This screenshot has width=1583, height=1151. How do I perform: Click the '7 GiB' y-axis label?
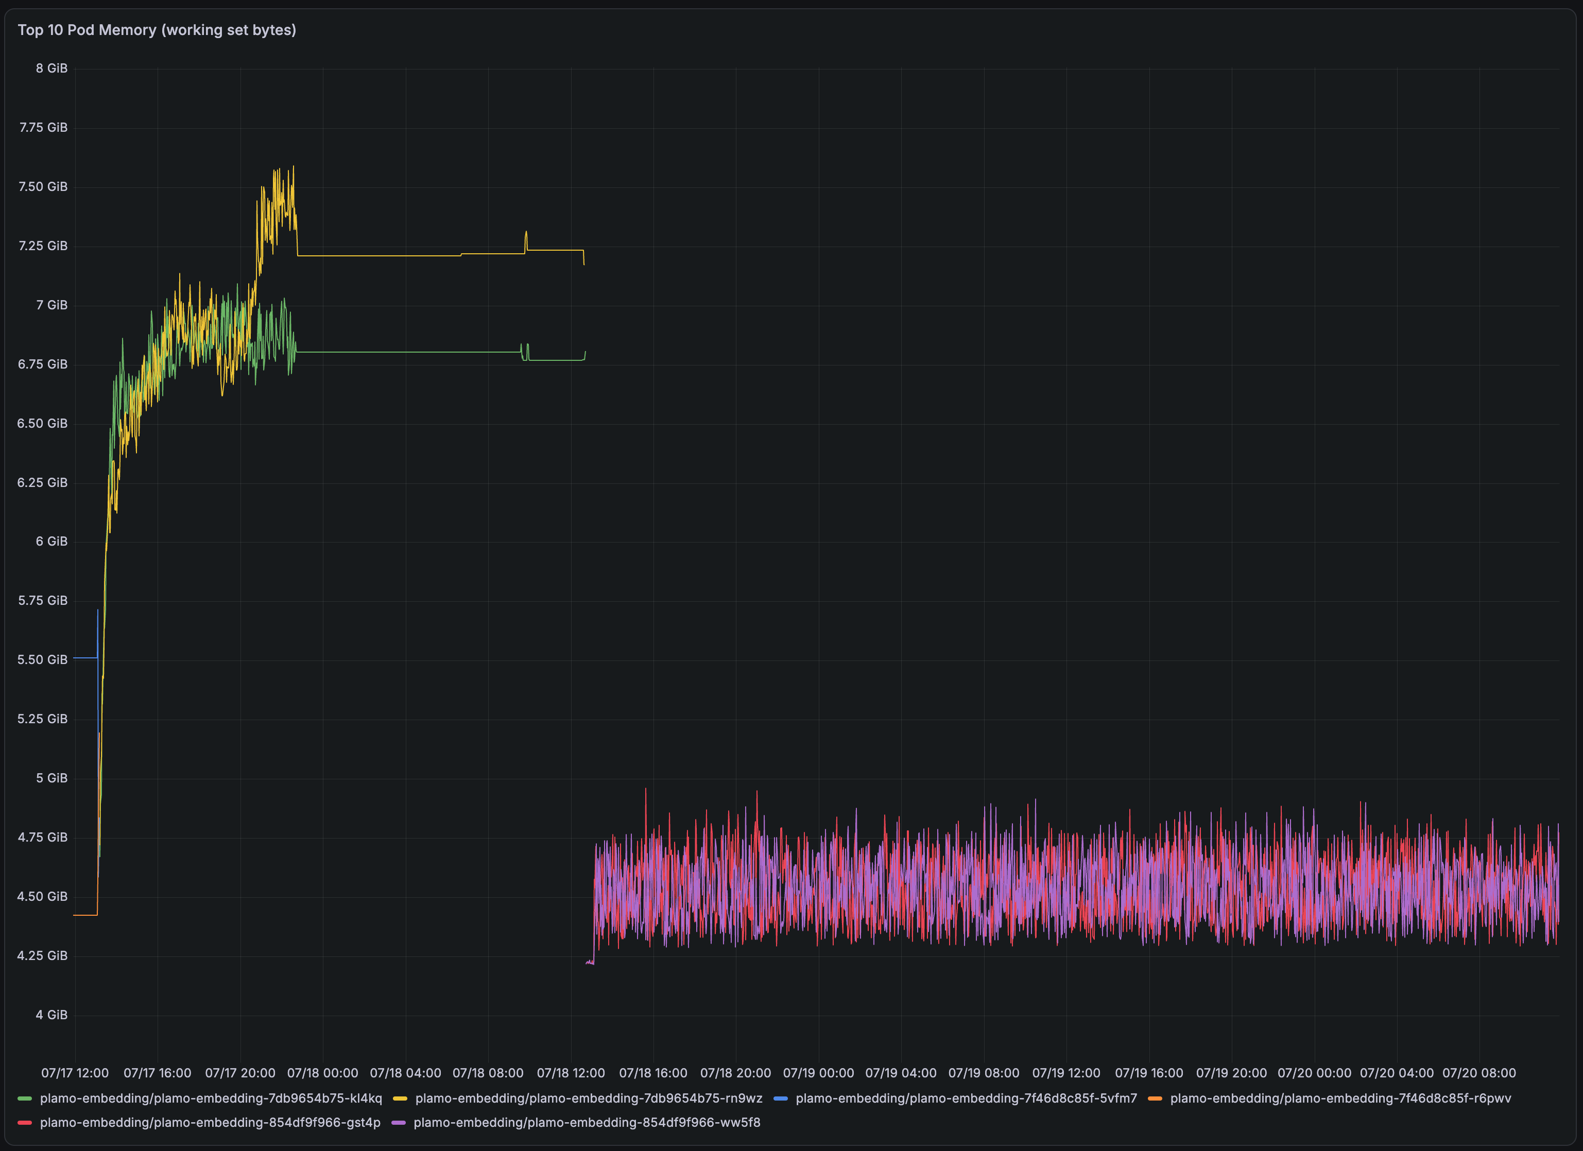pos(51,305)
